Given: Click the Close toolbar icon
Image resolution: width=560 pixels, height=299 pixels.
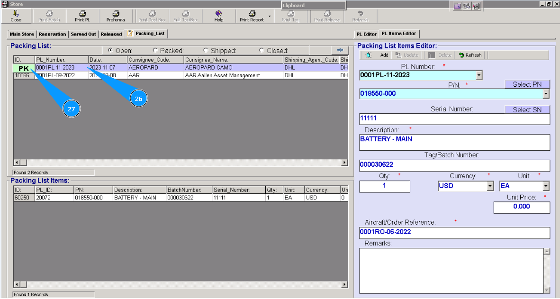Looking at the screenshot, I should [x=16, y=13].
